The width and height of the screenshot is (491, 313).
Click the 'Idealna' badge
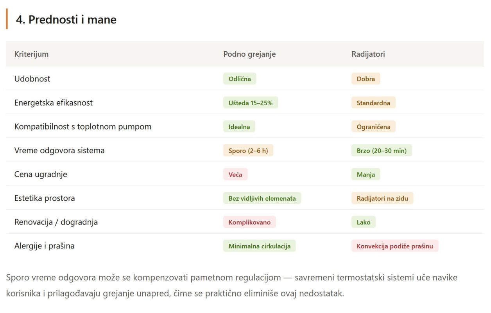pyautogui.click(x=239, y=127)
